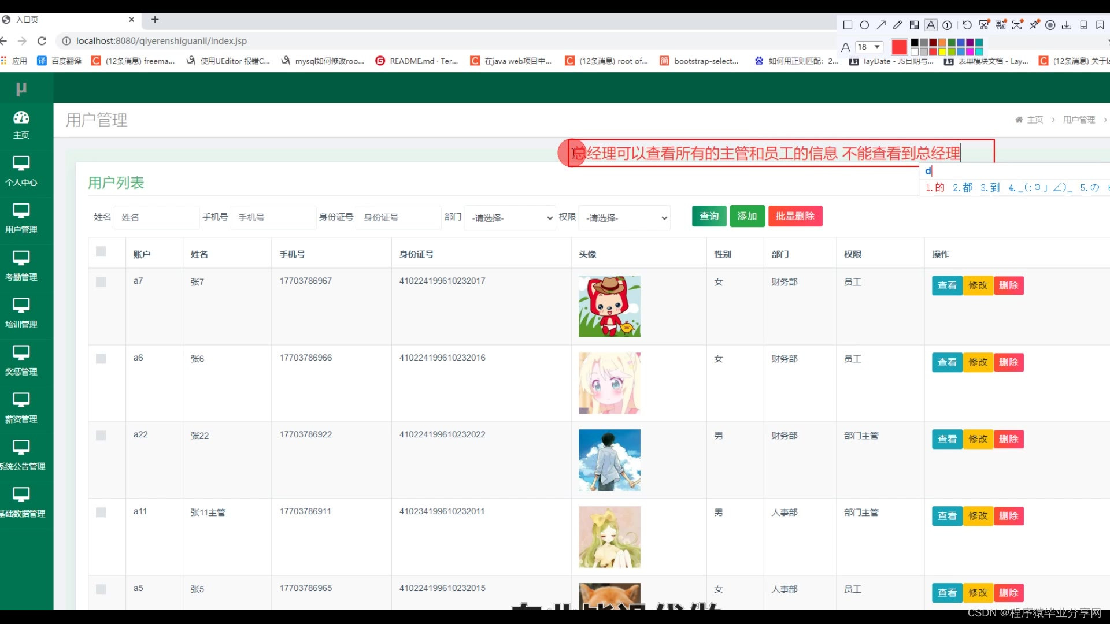Open 薪资管理 sidebar icon
Screen dimensions: 1110x624
point(21,408)
